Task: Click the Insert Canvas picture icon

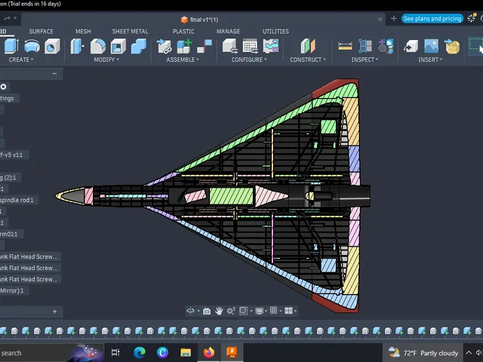Action: [431, 47]
